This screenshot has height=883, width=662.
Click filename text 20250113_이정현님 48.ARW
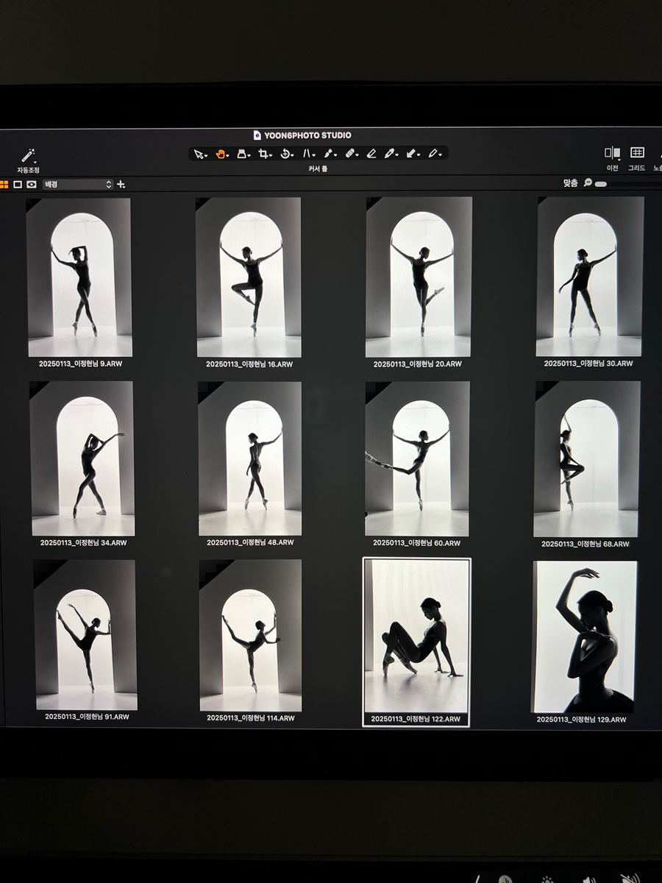(x=250, y=543)
